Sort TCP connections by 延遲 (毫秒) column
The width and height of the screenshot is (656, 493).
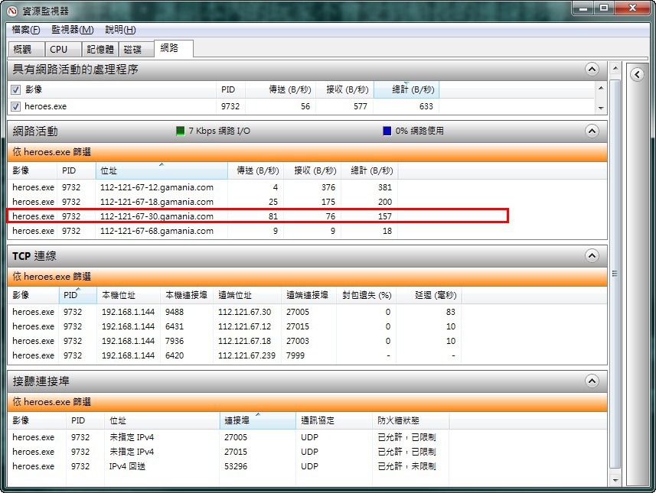tap(429, 295)
